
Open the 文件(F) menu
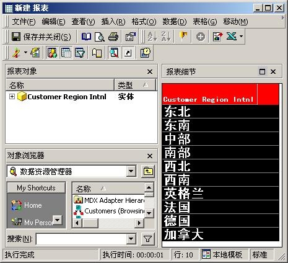coord(24,22)
